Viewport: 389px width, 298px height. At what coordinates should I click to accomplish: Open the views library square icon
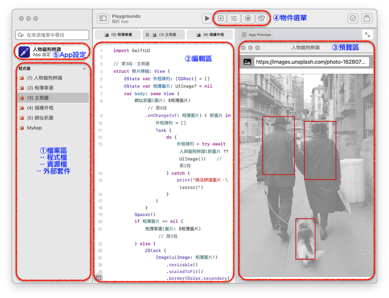(x=220, y=18)
